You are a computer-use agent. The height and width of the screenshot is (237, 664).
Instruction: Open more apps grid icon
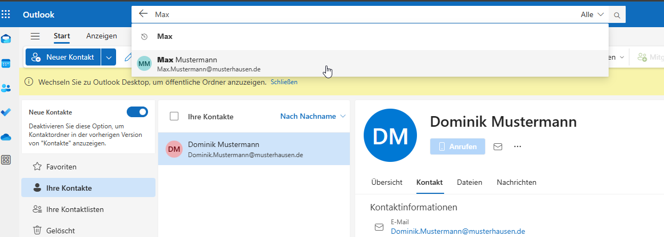(x=6, y=160)
